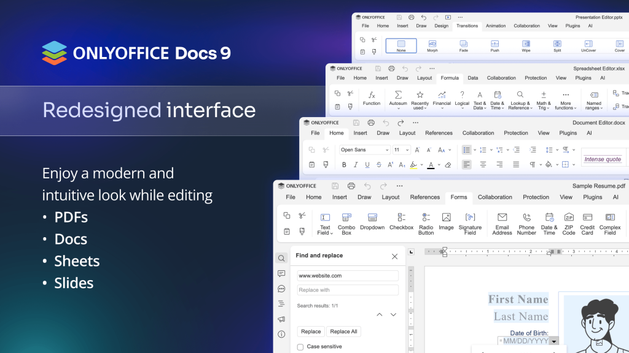Toggle bold formatting in the Document Editor
This screenshot has width=629, height=353.
coord(344,165)
